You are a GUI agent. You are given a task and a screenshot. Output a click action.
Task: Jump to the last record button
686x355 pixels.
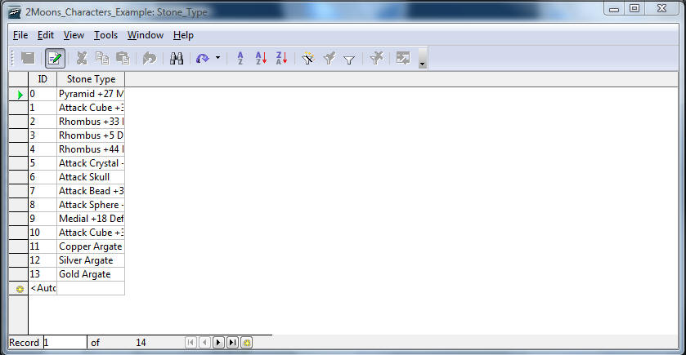[232, 343]
